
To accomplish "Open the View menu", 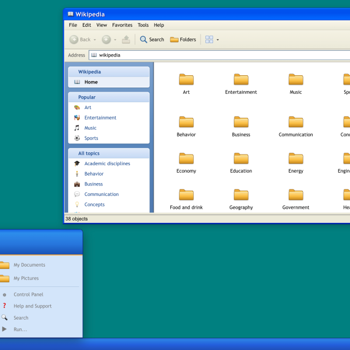I will (101, 25).
